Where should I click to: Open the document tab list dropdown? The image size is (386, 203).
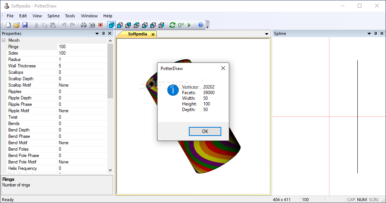[x=267, y=34]
